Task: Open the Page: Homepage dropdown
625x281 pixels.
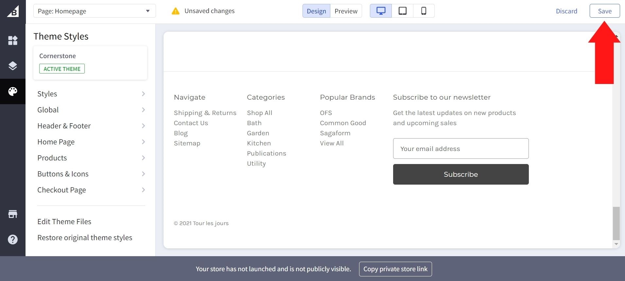Action: [x=95, y=11]
